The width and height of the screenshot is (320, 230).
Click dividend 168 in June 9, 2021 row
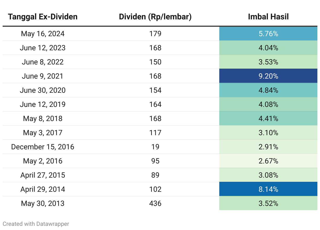click(155, 76)
